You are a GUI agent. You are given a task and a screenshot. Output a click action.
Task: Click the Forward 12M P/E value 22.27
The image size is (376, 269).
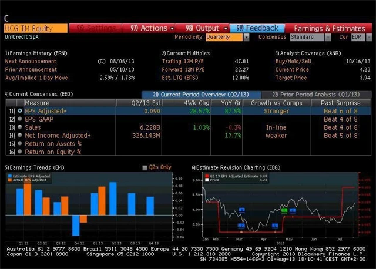[x=241, y=69]
